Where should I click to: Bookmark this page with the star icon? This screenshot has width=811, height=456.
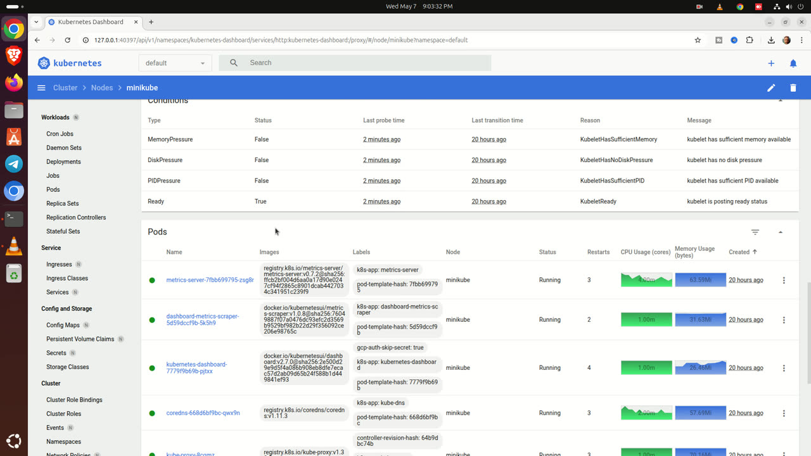click(698, 40)
